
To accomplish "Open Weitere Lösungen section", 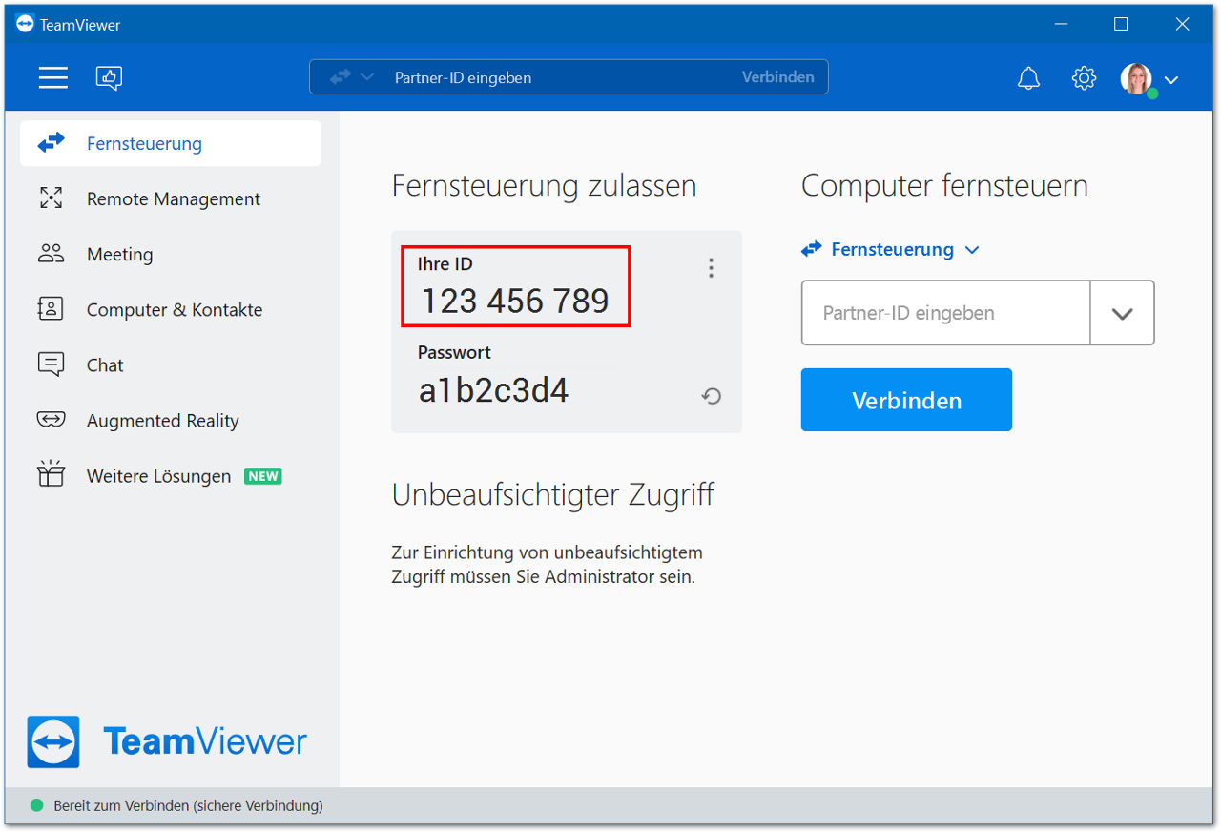I will [171, 476].
